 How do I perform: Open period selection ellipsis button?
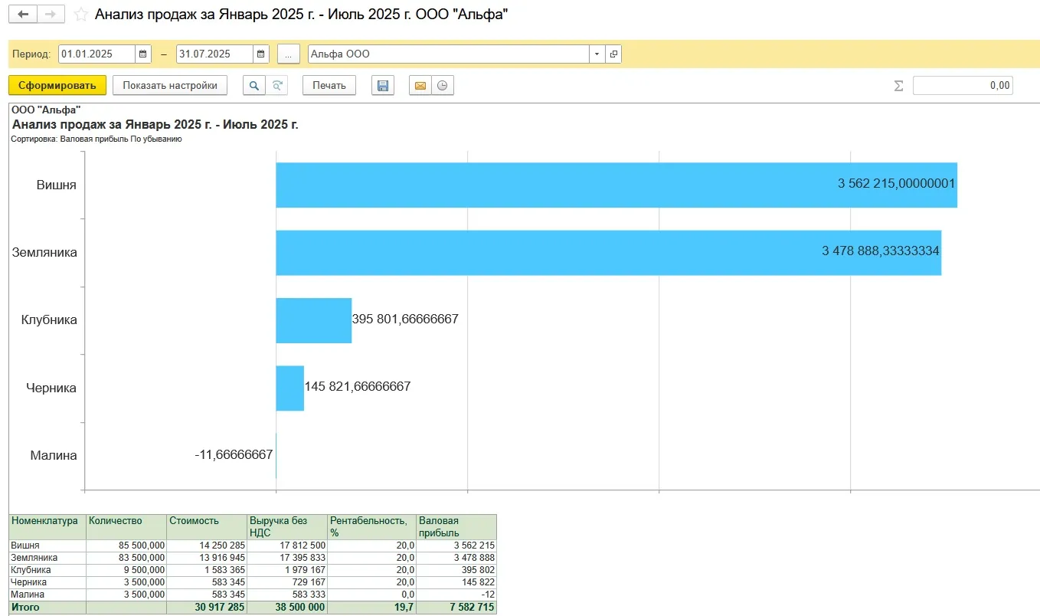[x=289, y=54]
